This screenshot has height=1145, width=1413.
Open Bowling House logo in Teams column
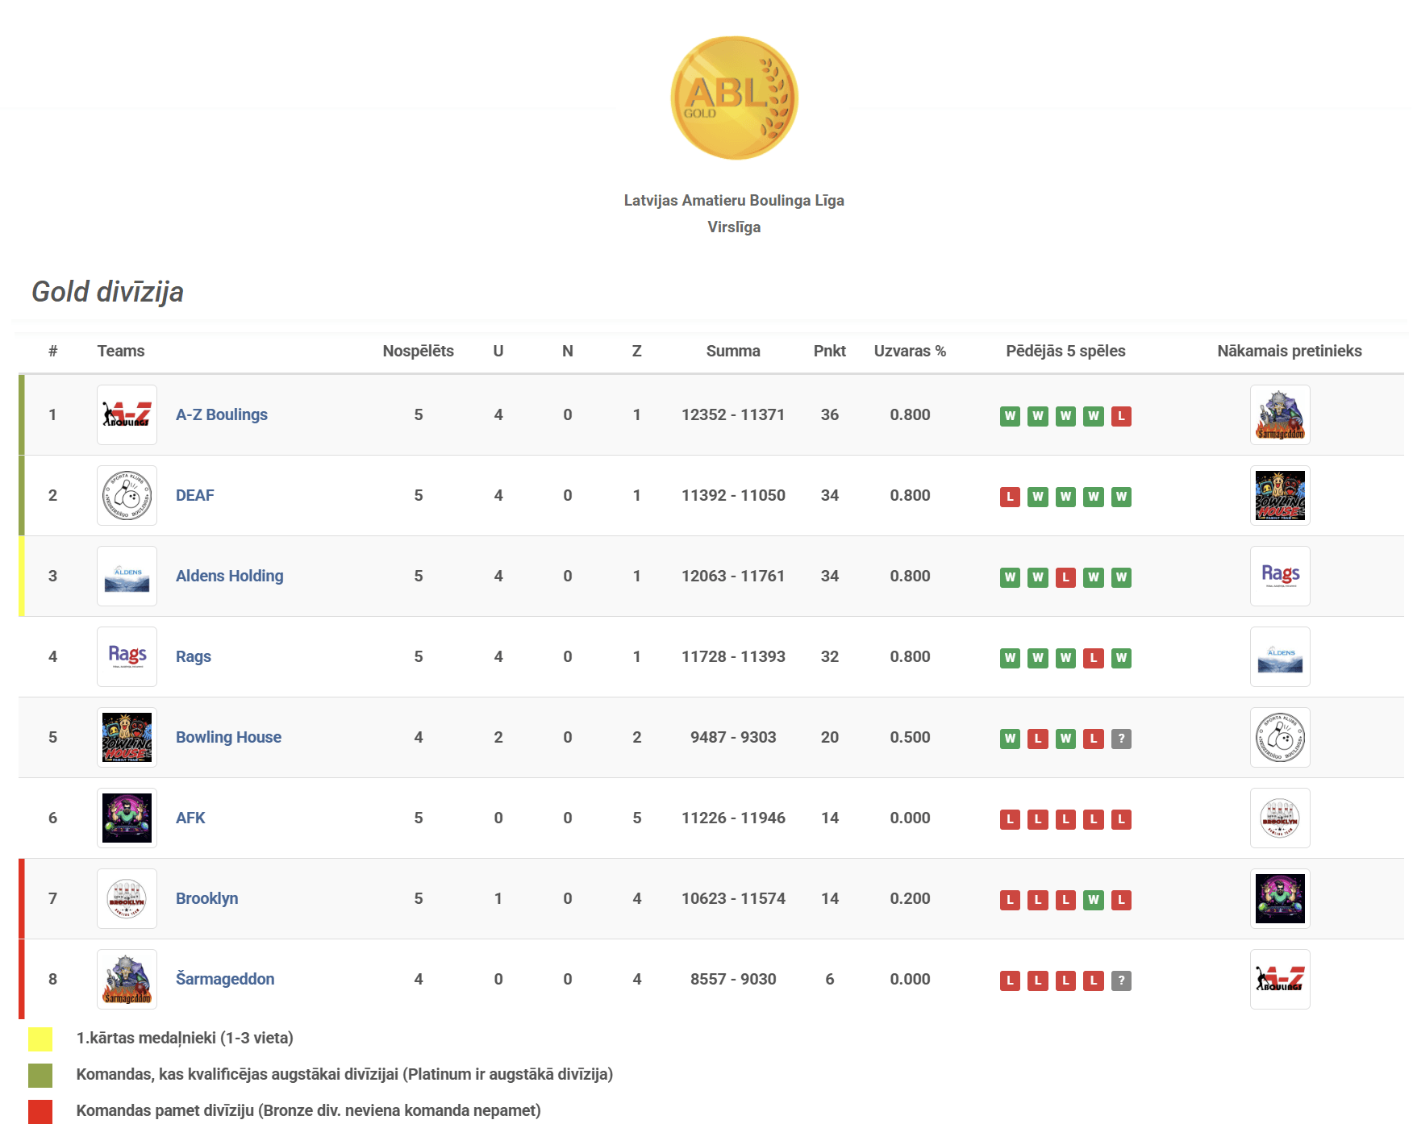(127, 737)
